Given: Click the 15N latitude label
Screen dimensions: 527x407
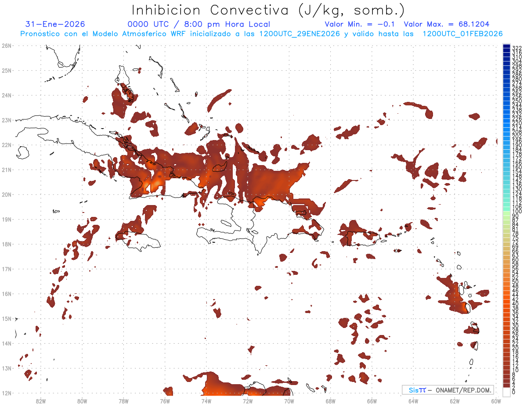Looking at the screenshot, I should pos(7,318).
